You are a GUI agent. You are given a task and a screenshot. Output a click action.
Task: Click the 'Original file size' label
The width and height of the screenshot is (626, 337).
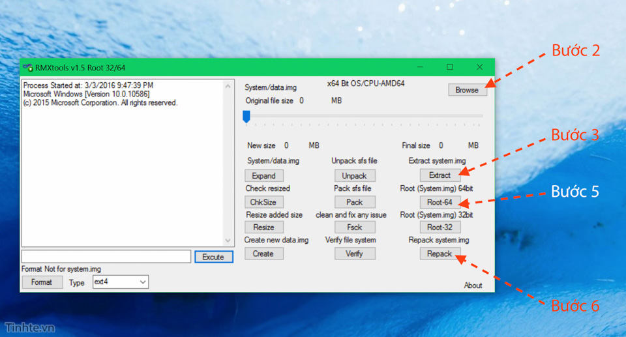(269, 100)
